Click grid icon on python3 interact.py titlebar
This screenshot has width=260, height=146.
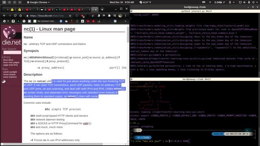click(131, 11)
